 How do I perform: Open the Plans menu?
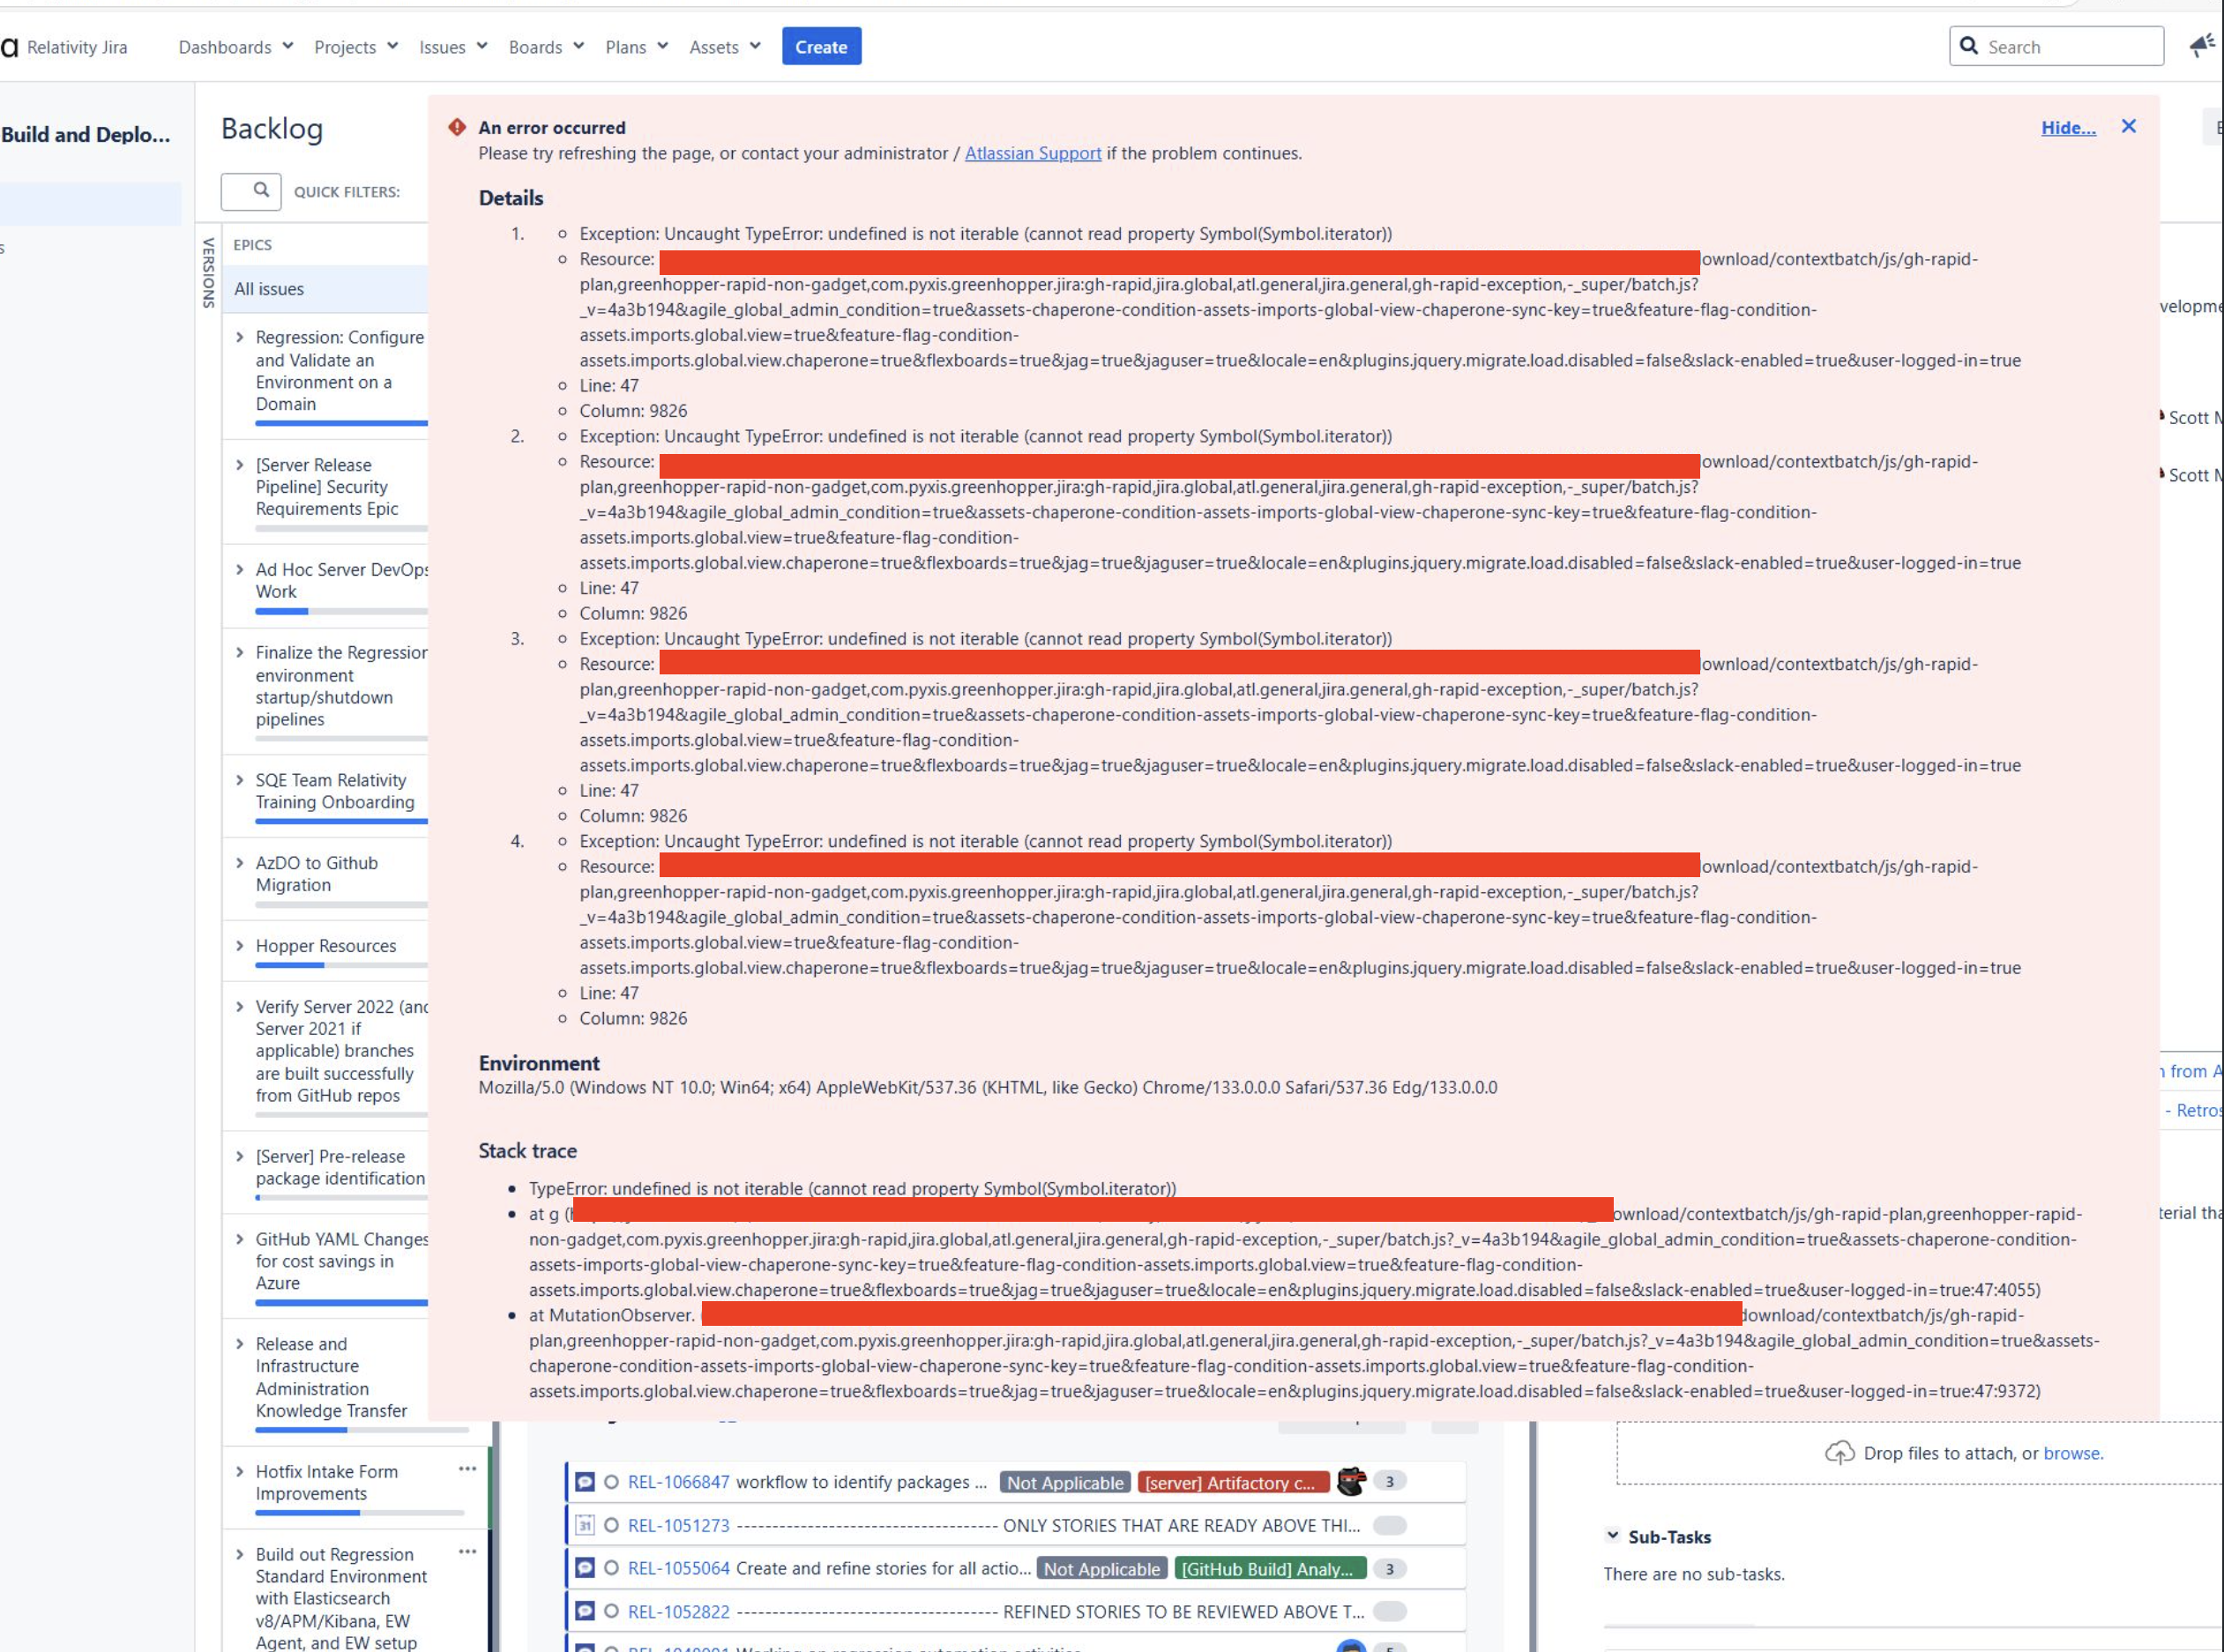637,47
